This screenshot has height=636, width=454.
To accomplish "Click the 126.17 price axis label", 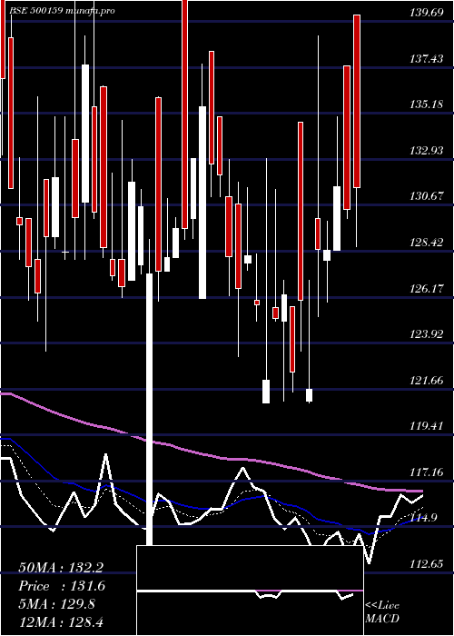I will [427, 288].
